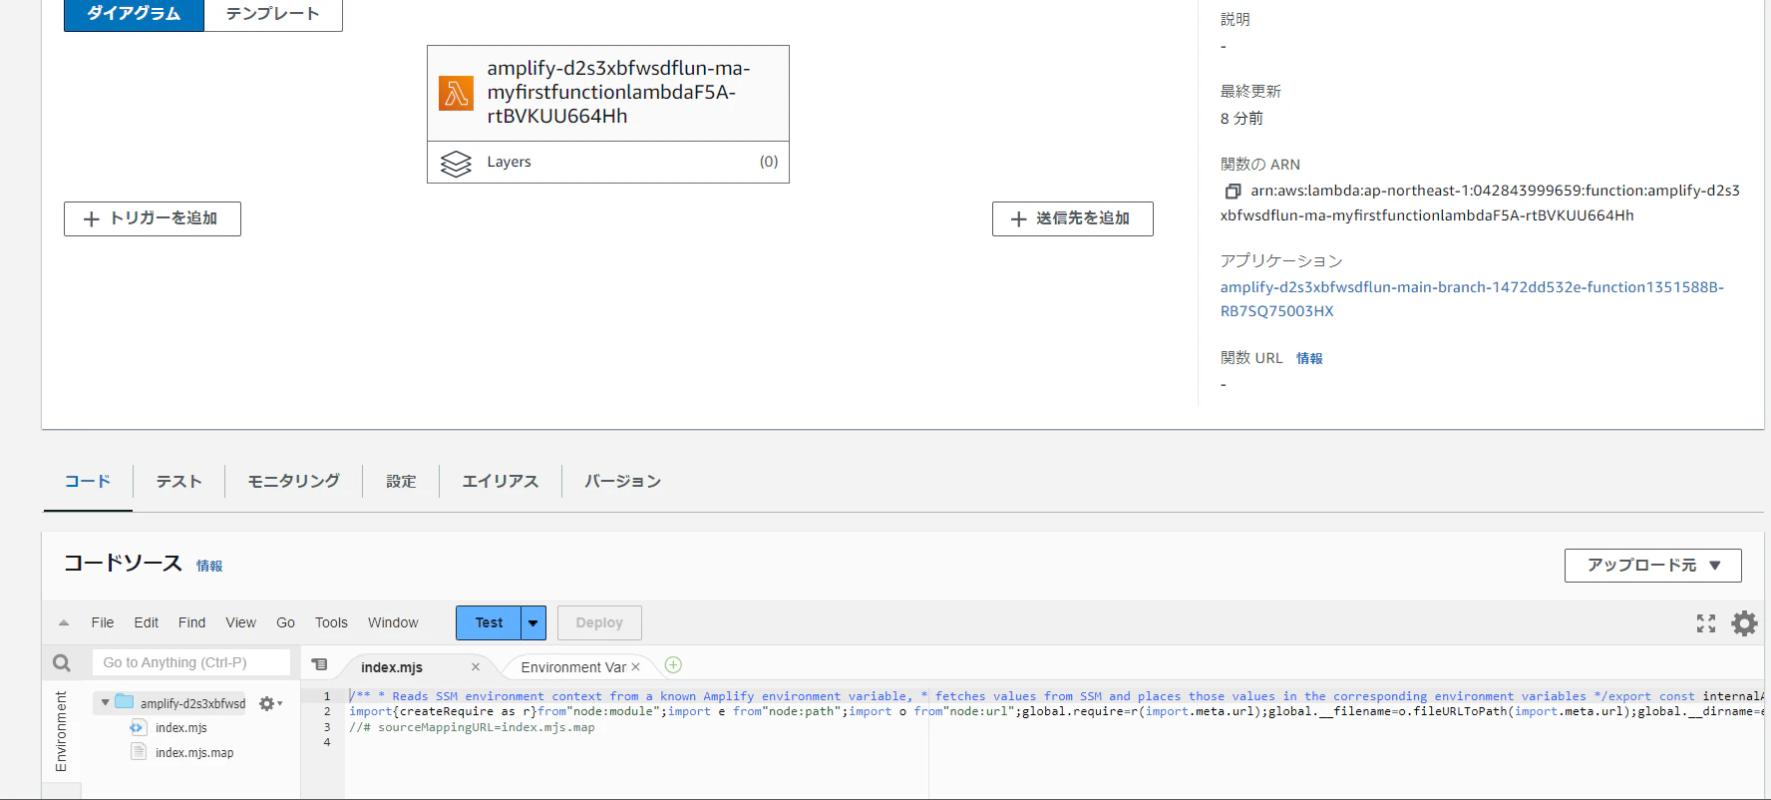Select the テンプレート view tab

(273, 14)
